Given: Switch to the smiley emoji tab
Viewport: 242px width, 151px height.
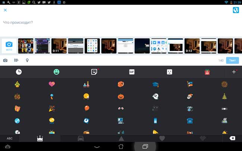Looking at the screenshot, I should click(x=56, y=72).
